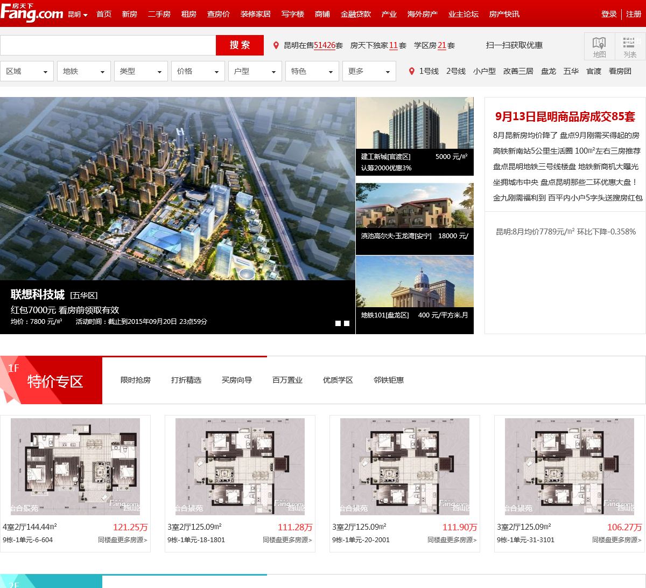Viewport: 646px width, 588px height.
Task: Open 滇池高尔夫·玉龙湾 listing thumbnail
Action: click(415, 205)
